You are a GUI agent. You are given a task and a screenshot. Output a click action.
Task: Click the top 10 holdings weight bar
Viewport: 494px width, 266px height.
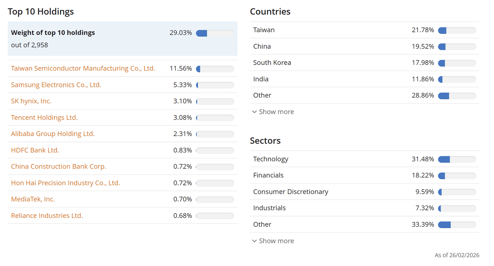[x=215, y=33]
